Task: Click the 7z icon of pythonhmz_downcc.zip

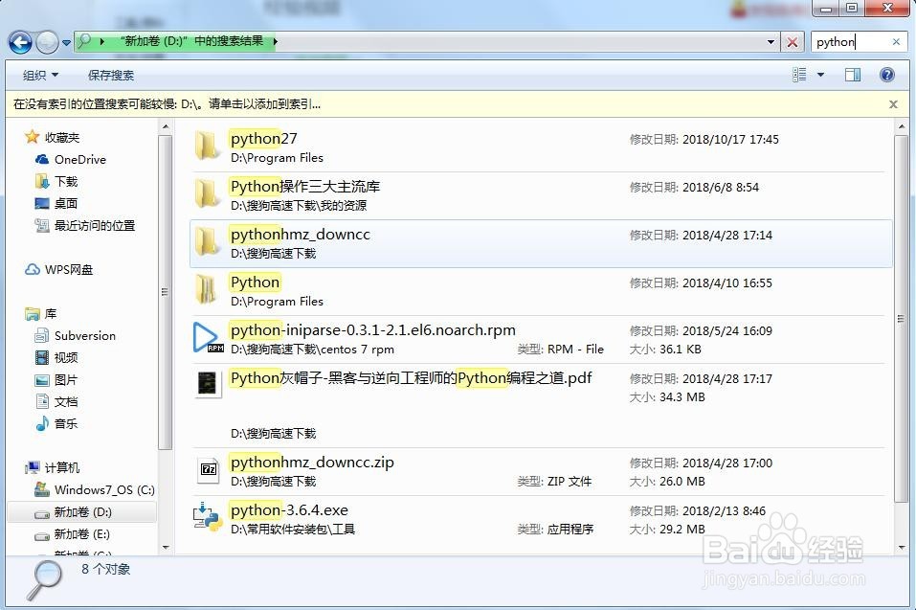Action: [x=208, y=469]
